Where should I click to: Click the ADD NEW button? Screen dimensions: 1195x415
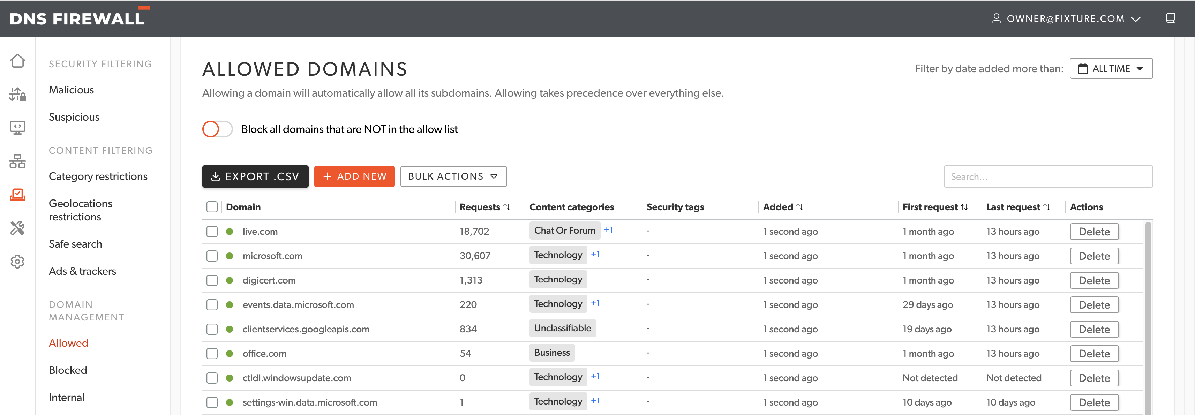354,176
